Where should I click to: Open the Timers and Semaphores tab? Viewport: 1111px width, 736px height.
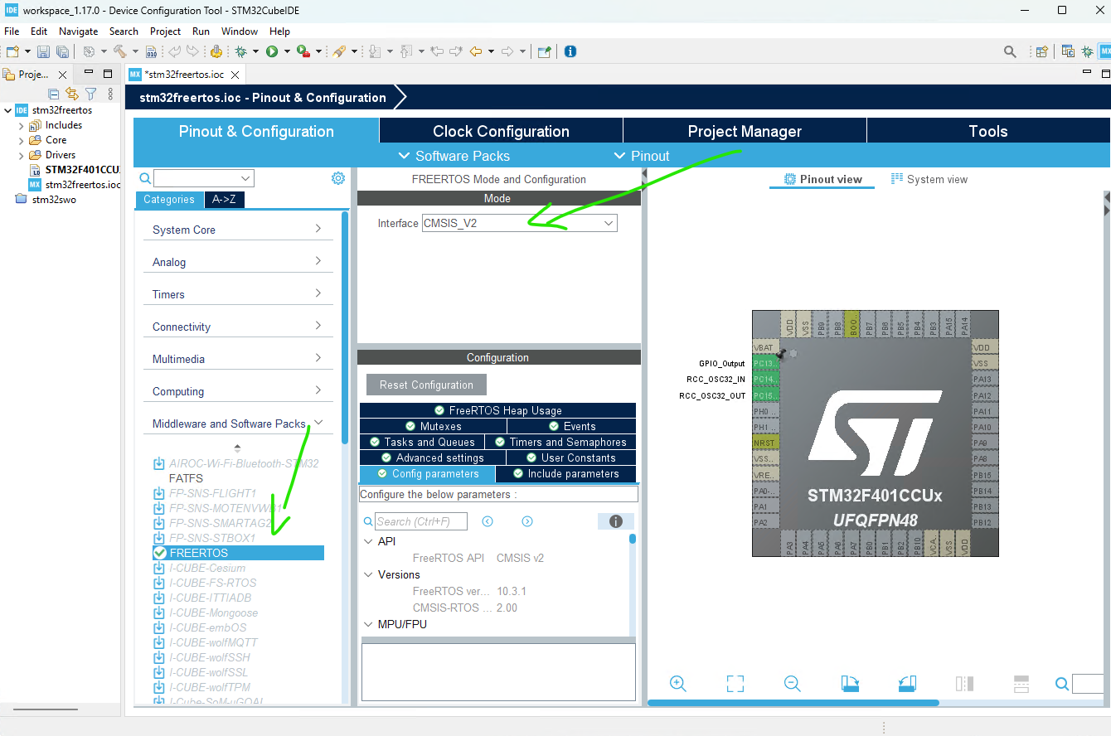560,442
